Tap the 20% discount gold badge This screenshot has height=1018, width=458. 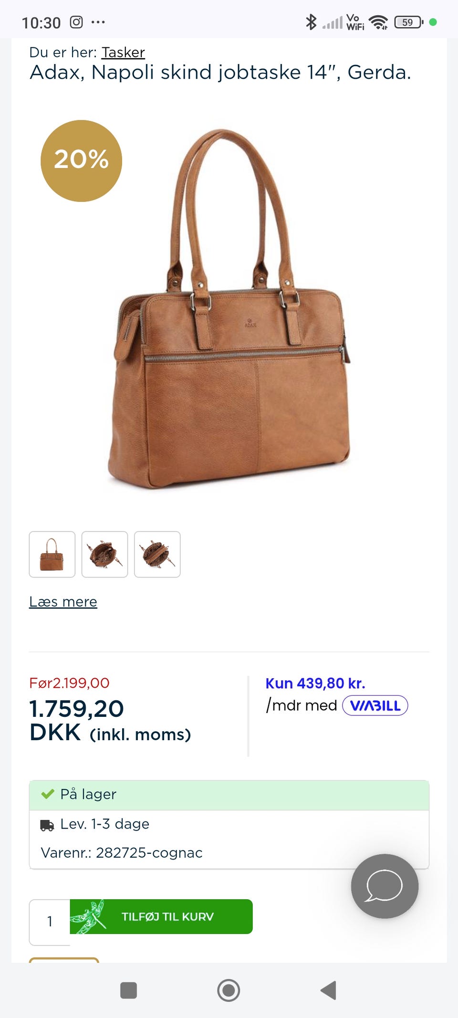[x=82, y=161]
